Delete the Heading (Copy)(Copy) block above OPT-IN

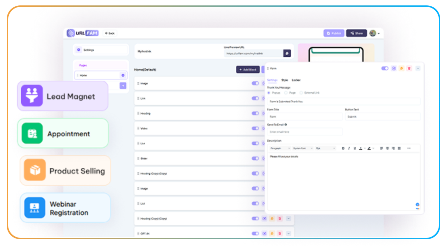click(280, 219)
